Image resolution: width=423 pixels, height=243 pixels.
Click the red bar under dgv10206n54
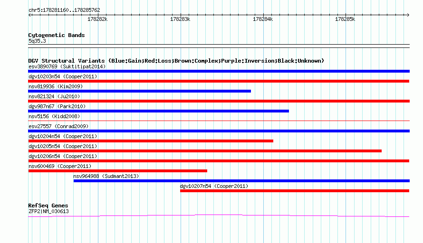[219, 161]
